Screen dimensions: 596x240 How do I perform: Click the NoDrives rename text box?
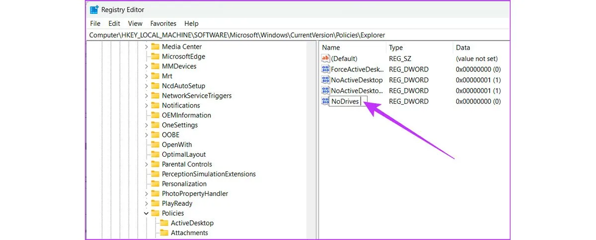point(348,102)
